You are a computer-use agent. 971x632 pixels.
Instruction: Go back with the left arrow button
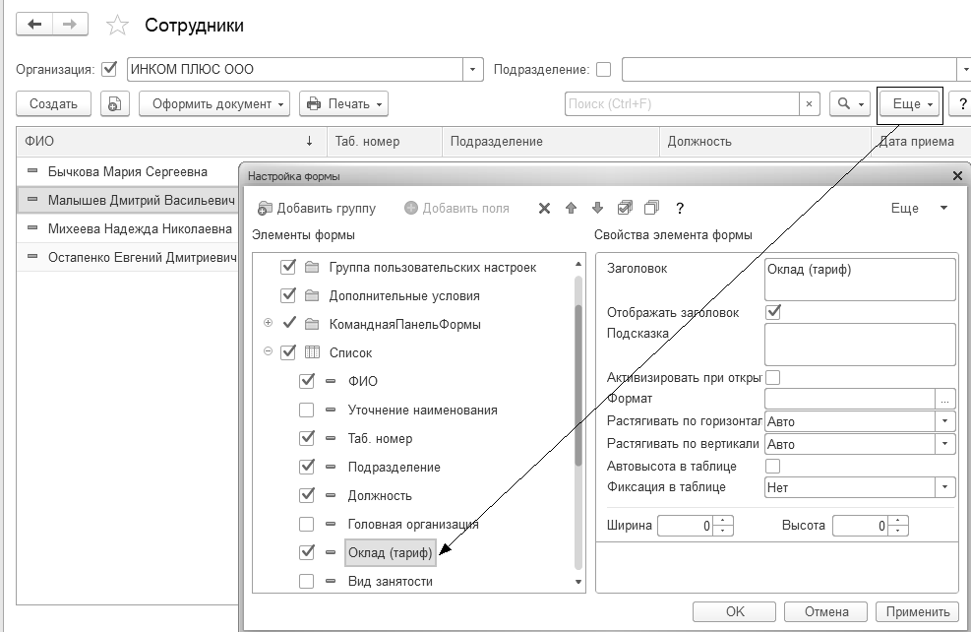34,25
